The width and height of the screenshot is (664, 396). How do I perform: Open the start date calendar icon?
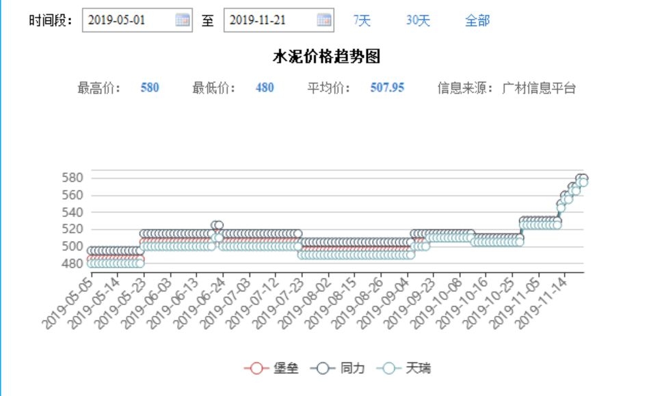[183, 20]
